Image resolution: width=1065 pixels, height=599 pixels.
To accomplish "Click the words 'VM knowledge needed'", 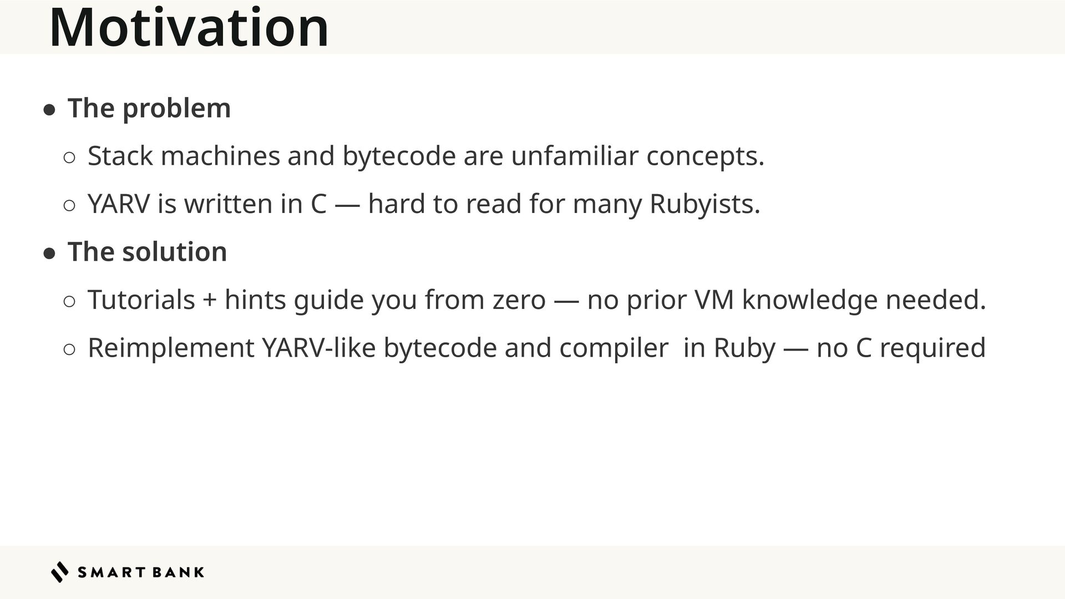I will 840,300.
